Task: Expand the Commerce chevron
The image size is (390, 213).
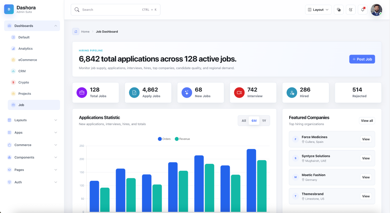Action: pyautogui.click(x=56, y=145)
